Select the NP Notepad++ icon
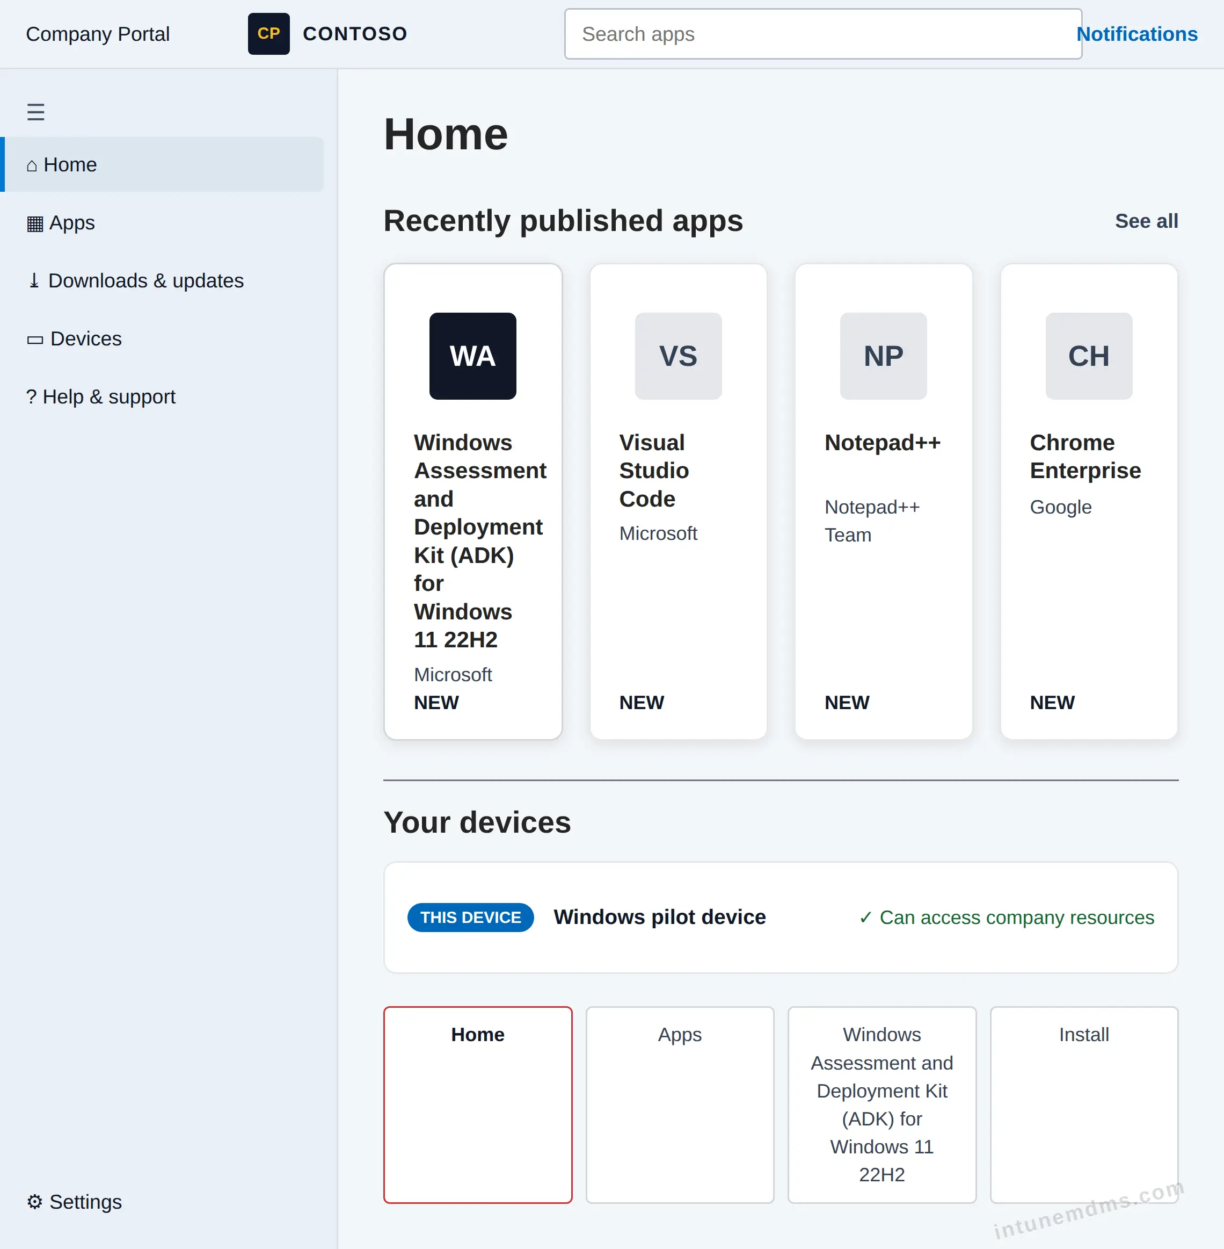1224x1249 pixels. [x=883, y=356]
